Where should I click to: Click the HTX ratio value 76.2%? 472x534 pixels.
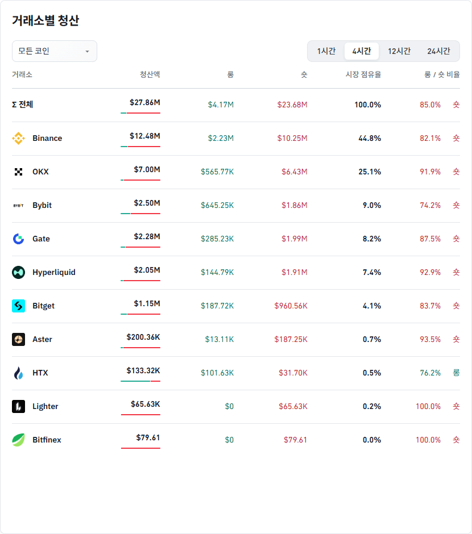coord(430,373)
